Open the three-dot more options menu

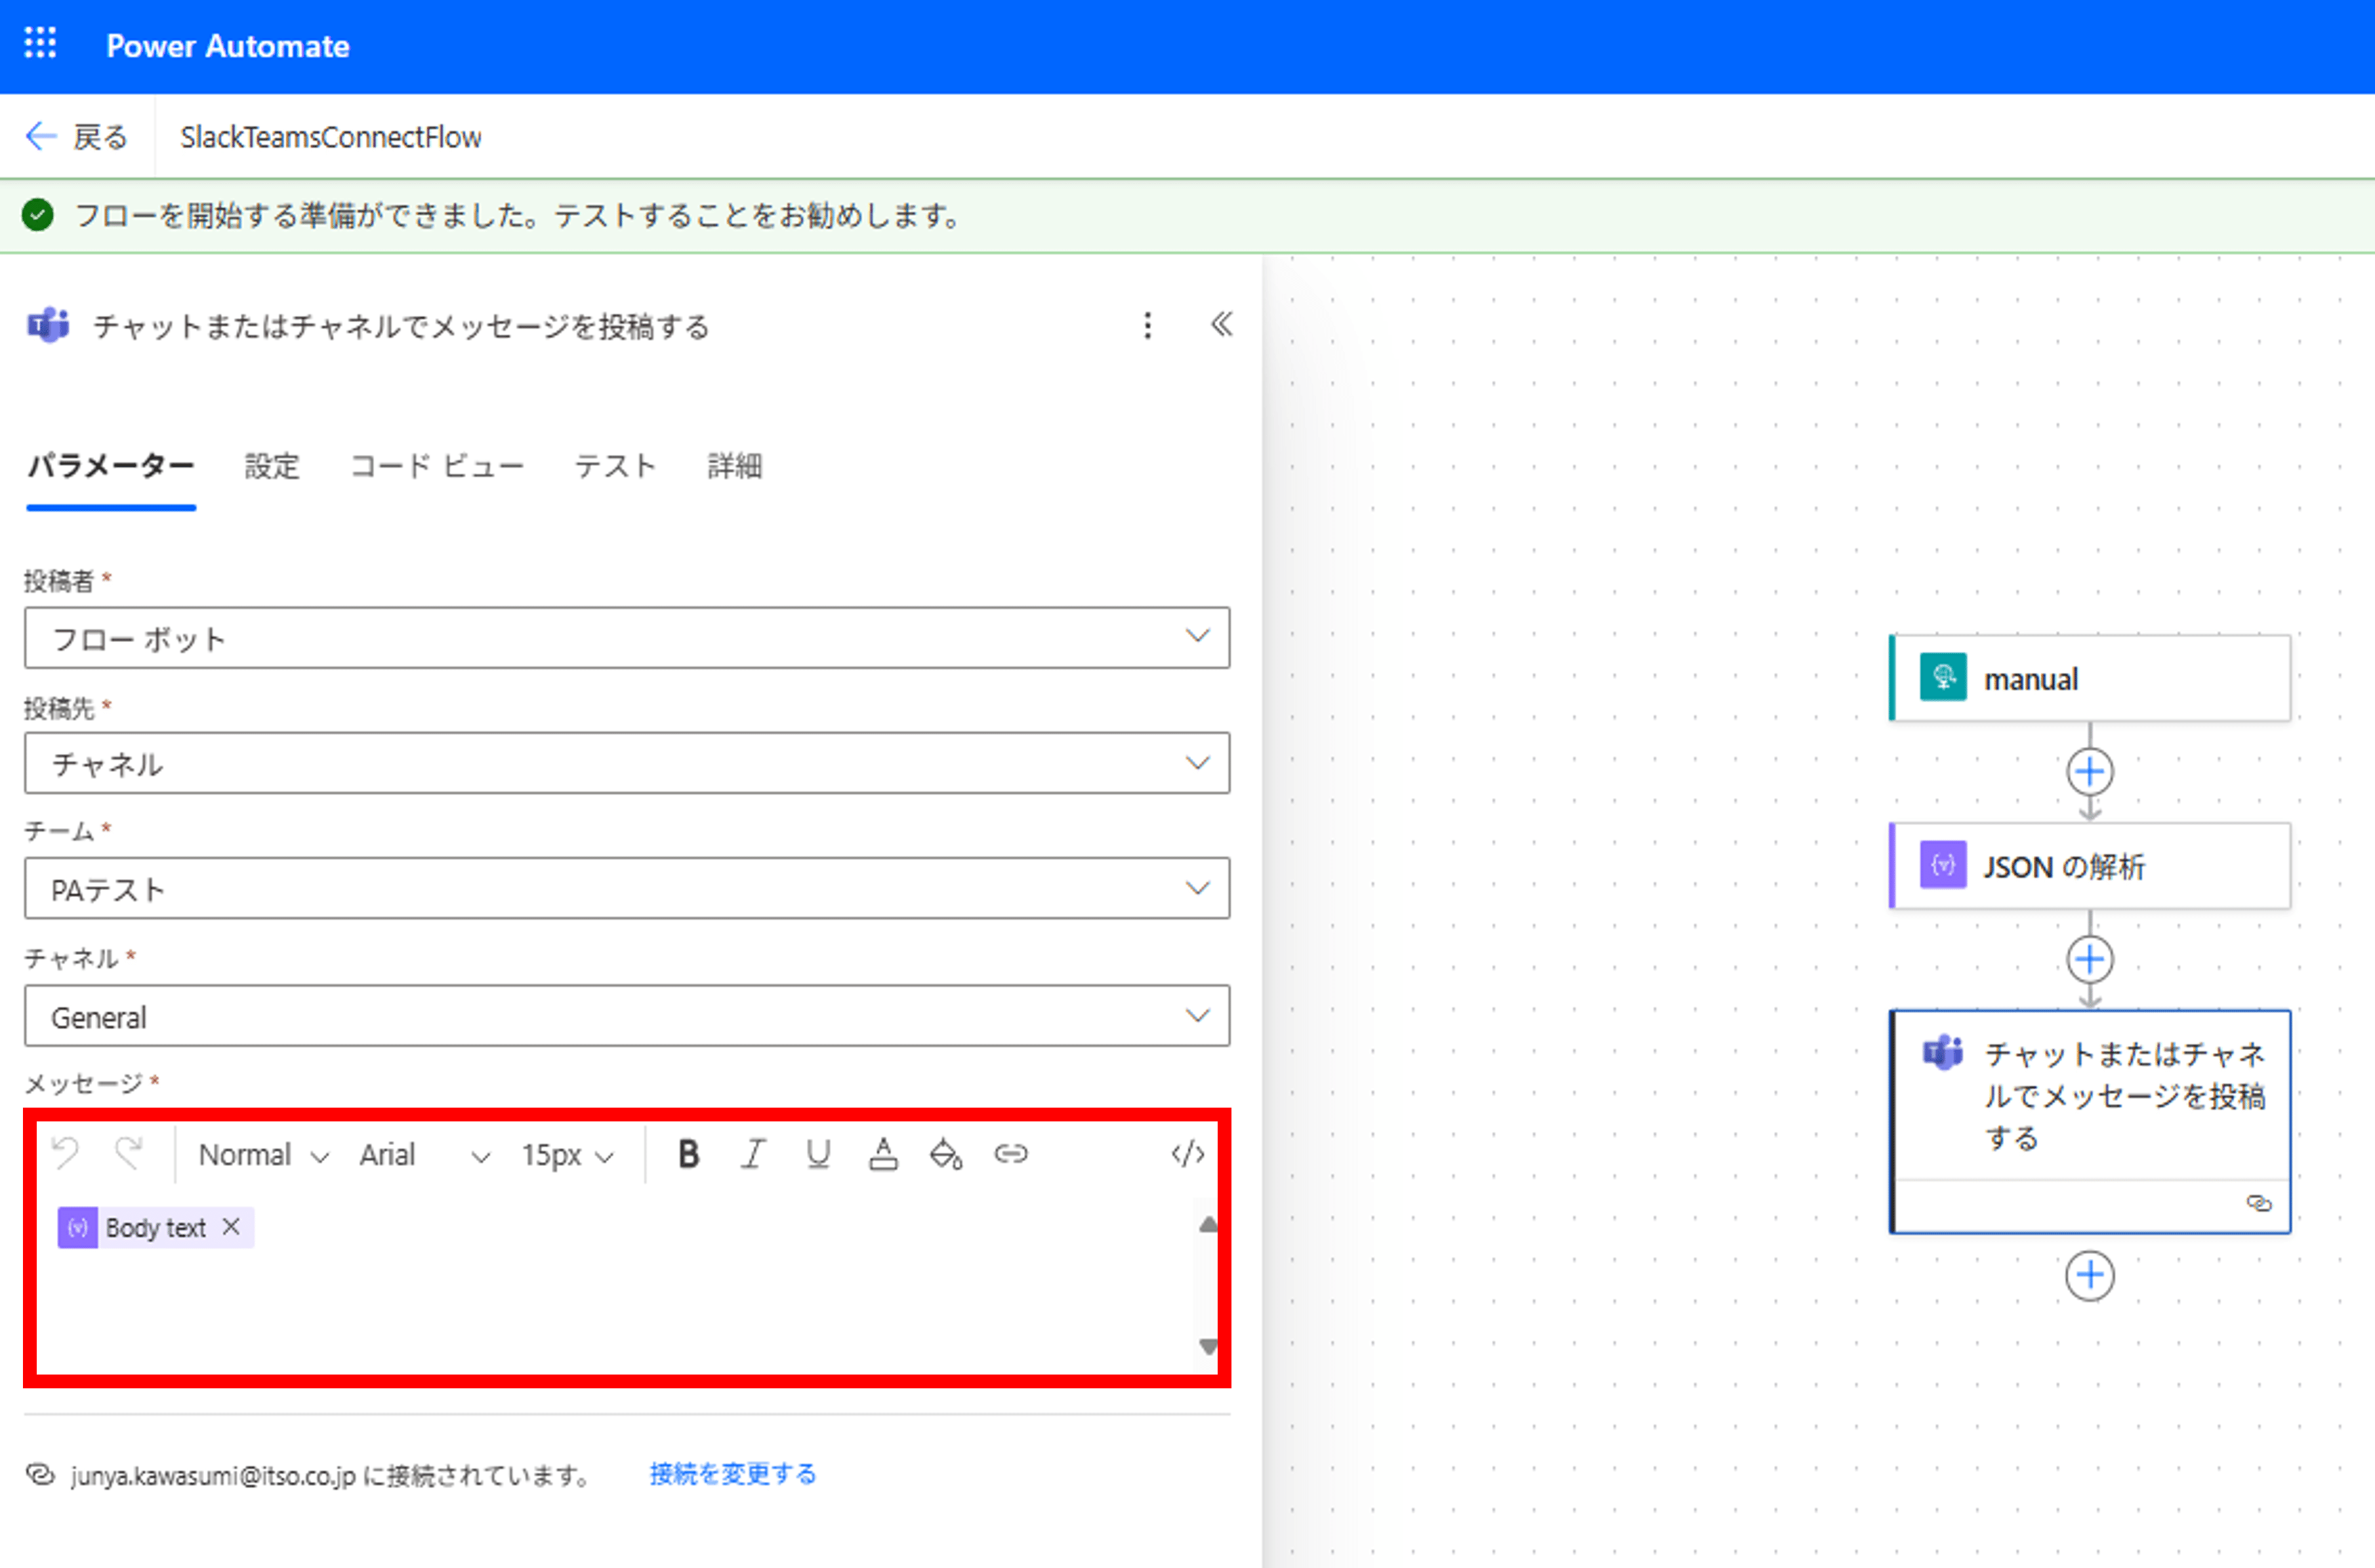(1147, 325)
